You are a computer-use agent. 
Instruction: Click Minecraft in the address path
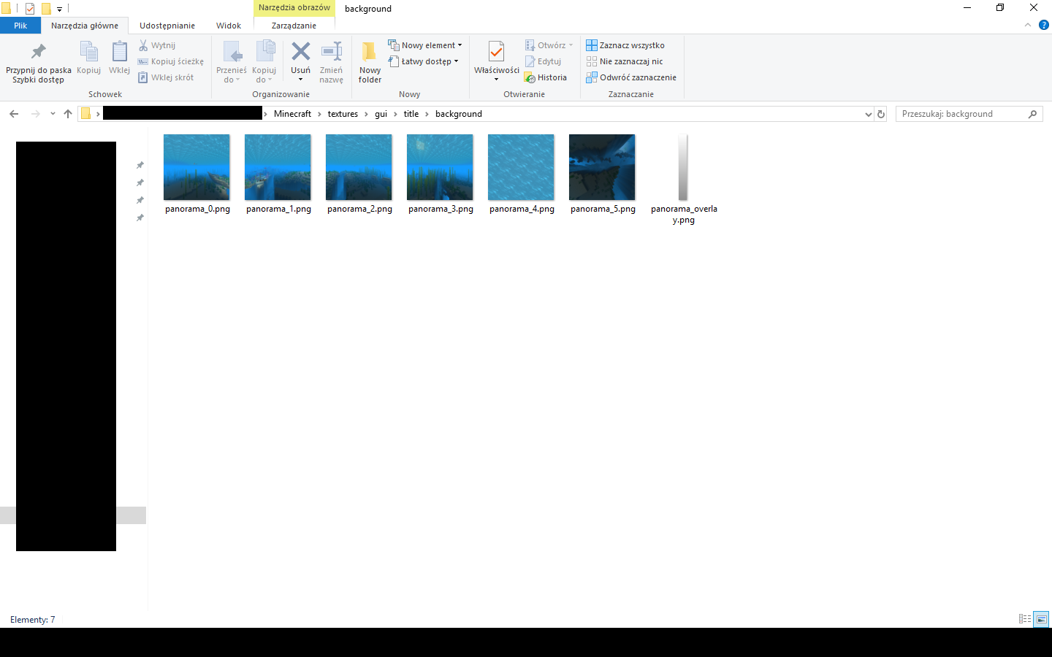292,114
